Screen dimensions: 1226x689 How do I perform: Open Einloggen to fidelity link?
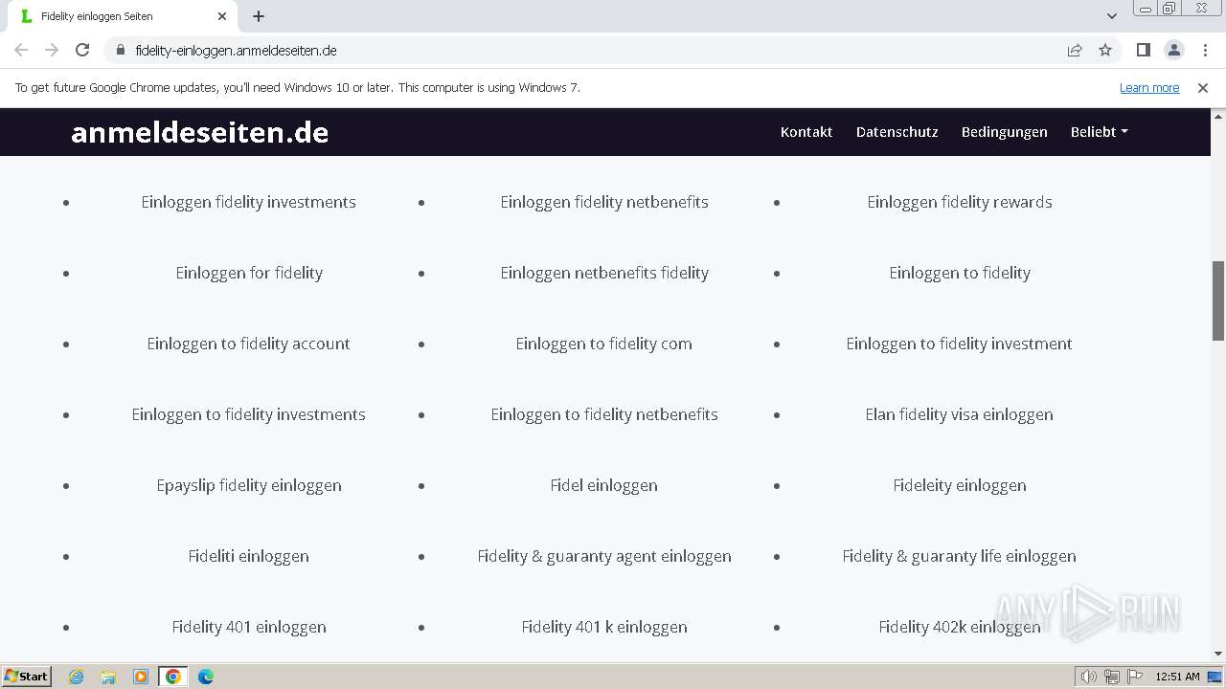point(960,273)
